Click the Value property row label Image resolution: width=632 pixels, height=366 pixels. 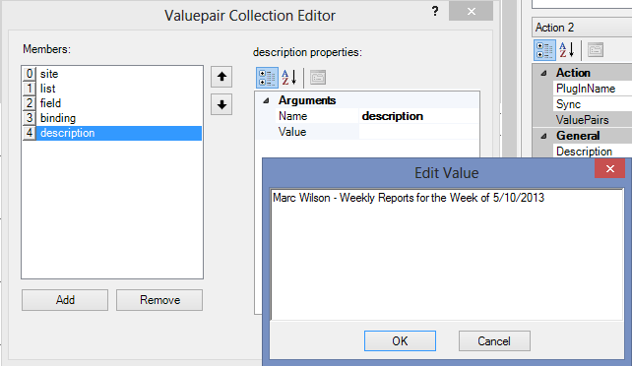292,132
